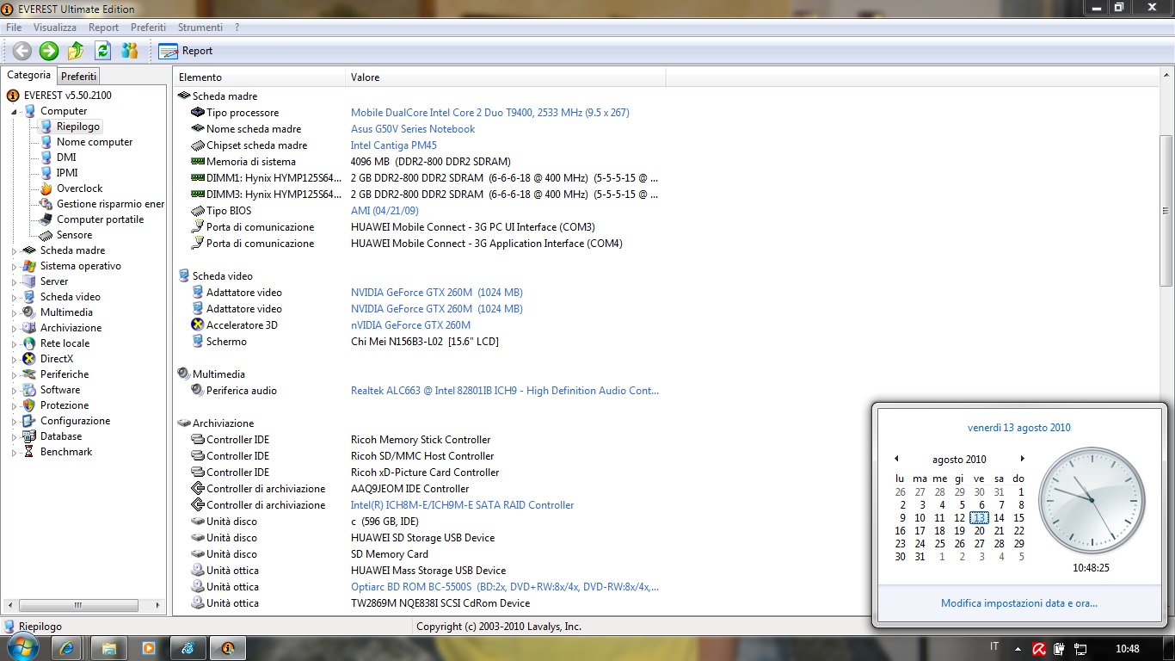The image size is (1175, 661).
Task: Click the green Back arrow toolbar icon
Action: (x=22, y=51)
